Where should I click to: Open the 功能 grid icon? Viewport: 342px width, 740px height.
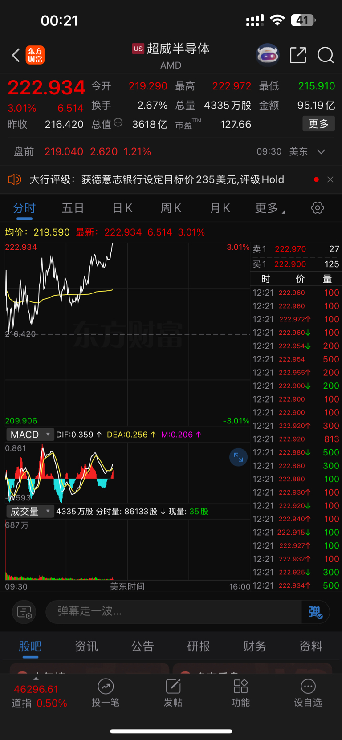(240, 687)
